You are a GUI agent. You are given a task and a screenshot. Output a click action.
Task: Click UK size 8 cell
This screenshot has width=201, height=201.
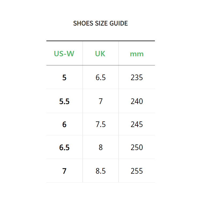point(100,147)
